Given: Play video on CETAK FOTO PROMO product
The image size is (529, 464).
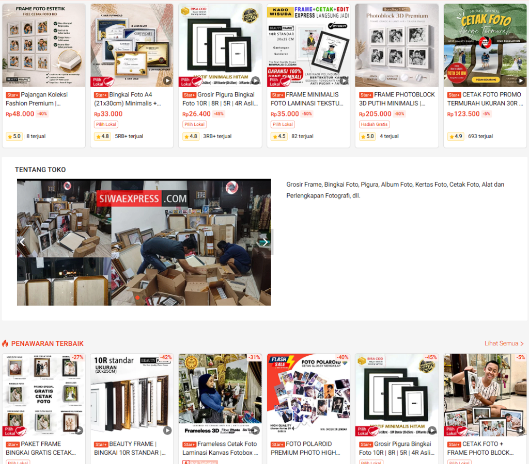Looking at the screenshot, I should (x=521, y=81).
